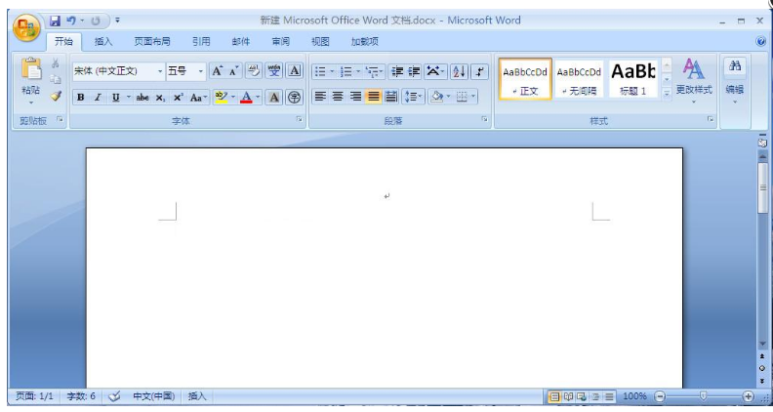The height and width of the screenshot is (412, 773).
Task: Apply the 无间隔 style
Action: click(x=579, y=79)
